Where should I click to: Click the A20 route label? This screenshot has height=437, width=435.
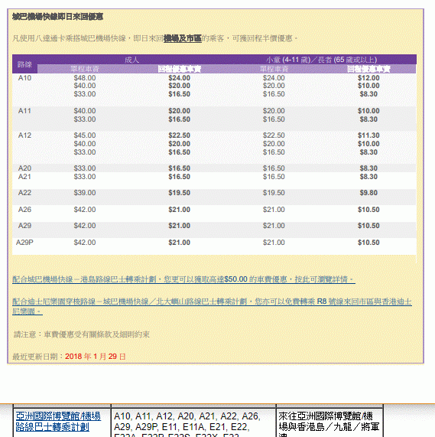pyautogui.click(x=24, y=168)
